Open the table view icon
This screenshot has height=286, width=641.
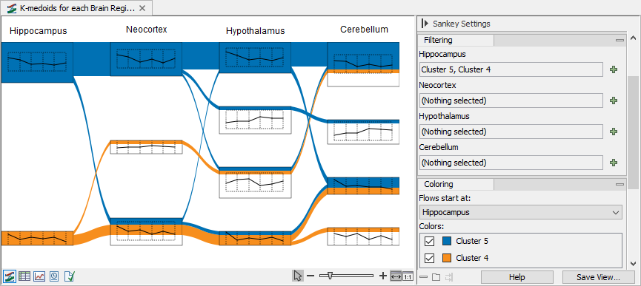[x=24, y=276]
